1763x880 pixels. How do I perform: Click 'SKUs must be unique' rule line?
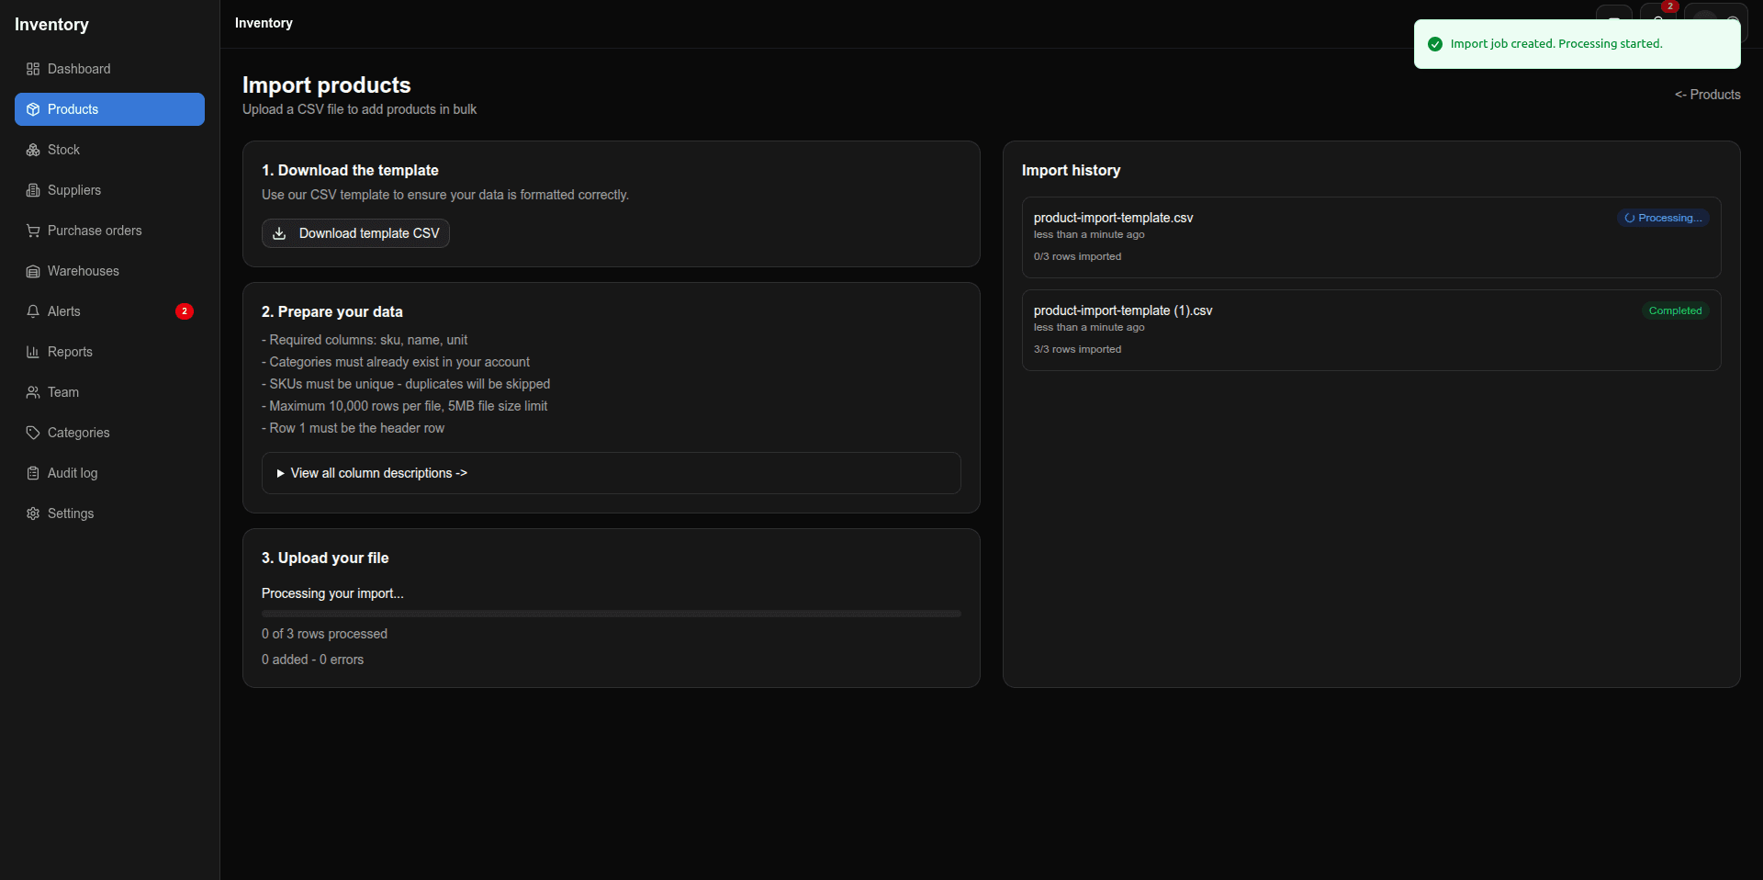[406, 384]
